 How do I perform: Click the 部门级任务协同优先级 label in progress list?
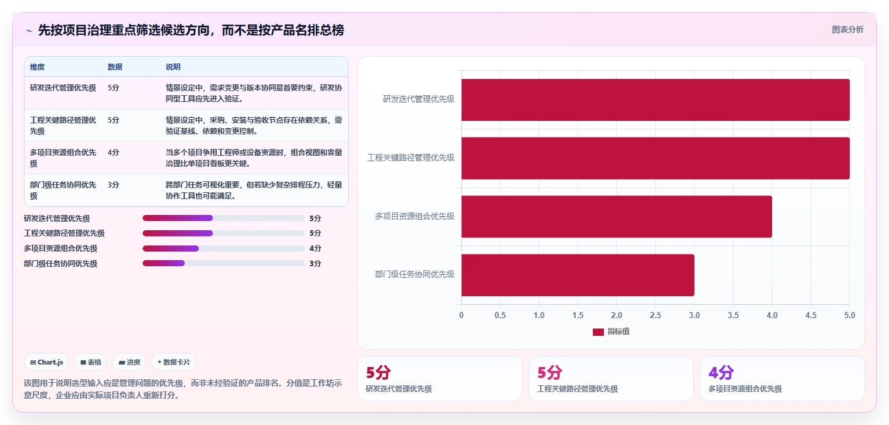61,264
